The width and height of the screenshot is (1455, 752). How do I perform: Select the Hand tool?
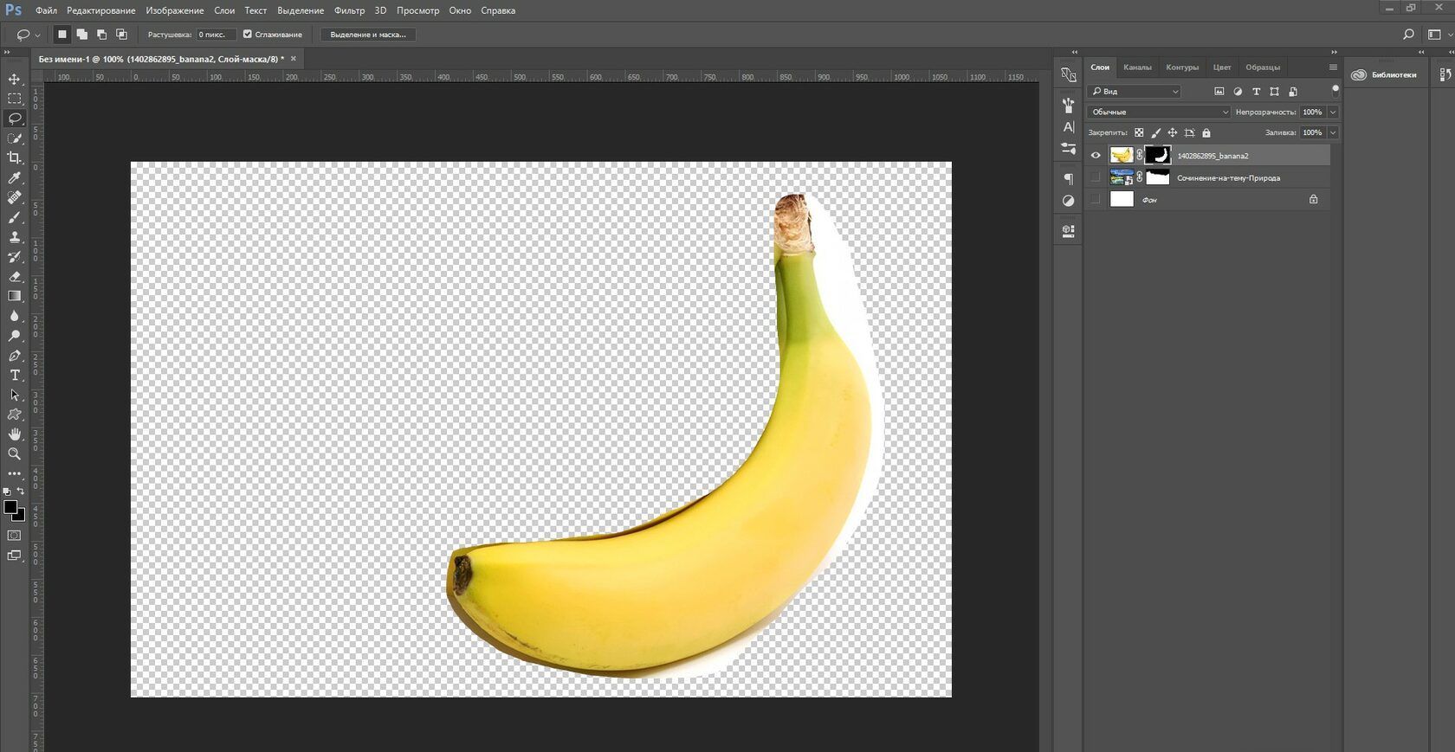(15, 434)
